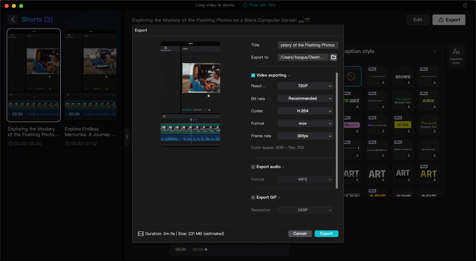This screenshot has height=261, width=476.
Task: Go back using the arrow beside Shorts
Action: point(13,20)
